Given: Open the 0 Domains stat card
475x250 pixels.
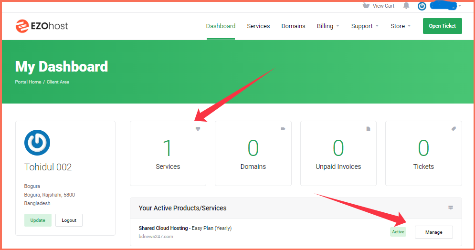Looking at the screenshot, I should pyautogui.click(x=253, y=154).
